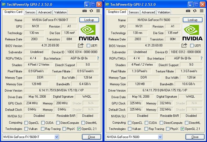This screenshot has height=142, width=207.
Task: Toggle CUDA checkbox in FX 5600XT window
Action: tap(43, 123)
